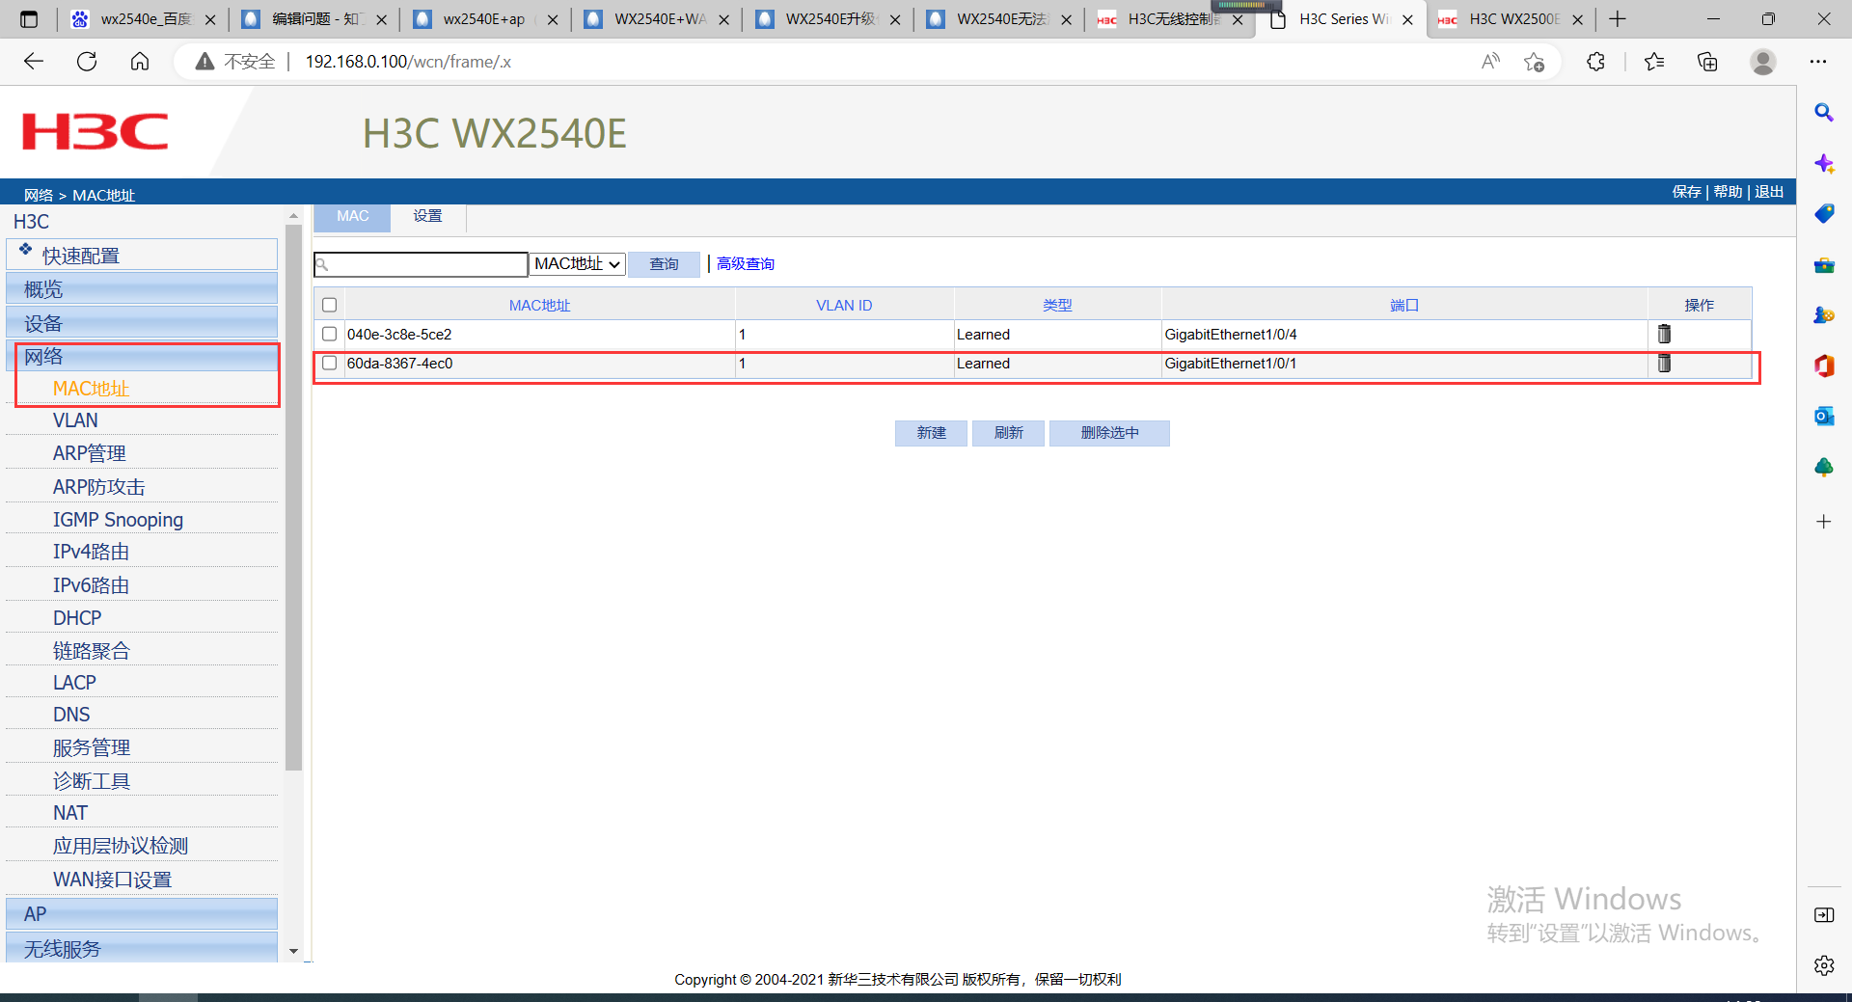Open the 快速配置 menu item

(142, 256)
